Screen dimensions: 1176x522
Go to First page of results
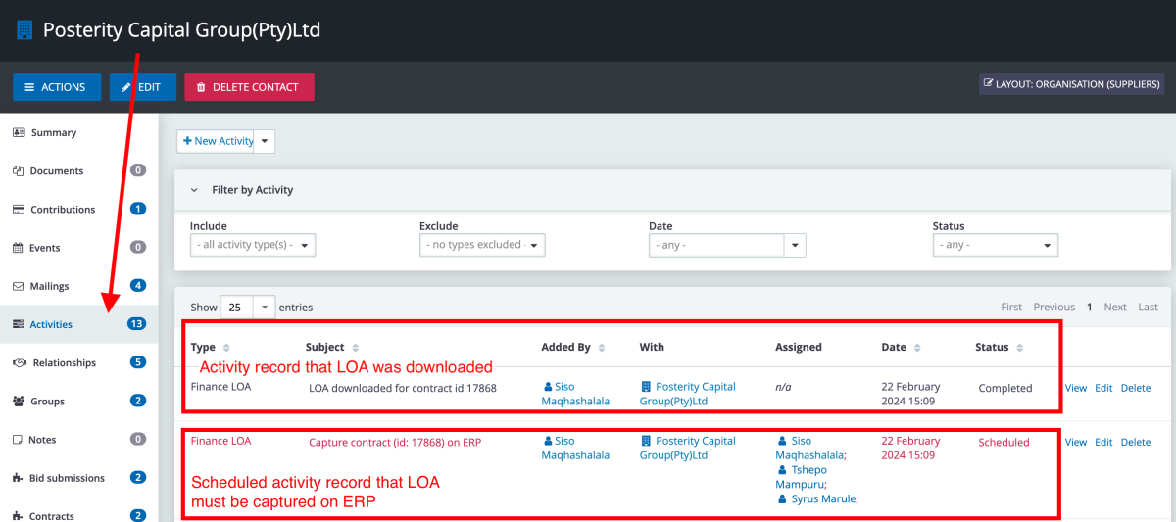point(1011,308)
